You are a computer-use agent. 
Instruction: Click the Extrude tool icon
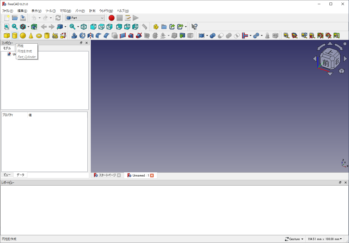click(74, 36)
